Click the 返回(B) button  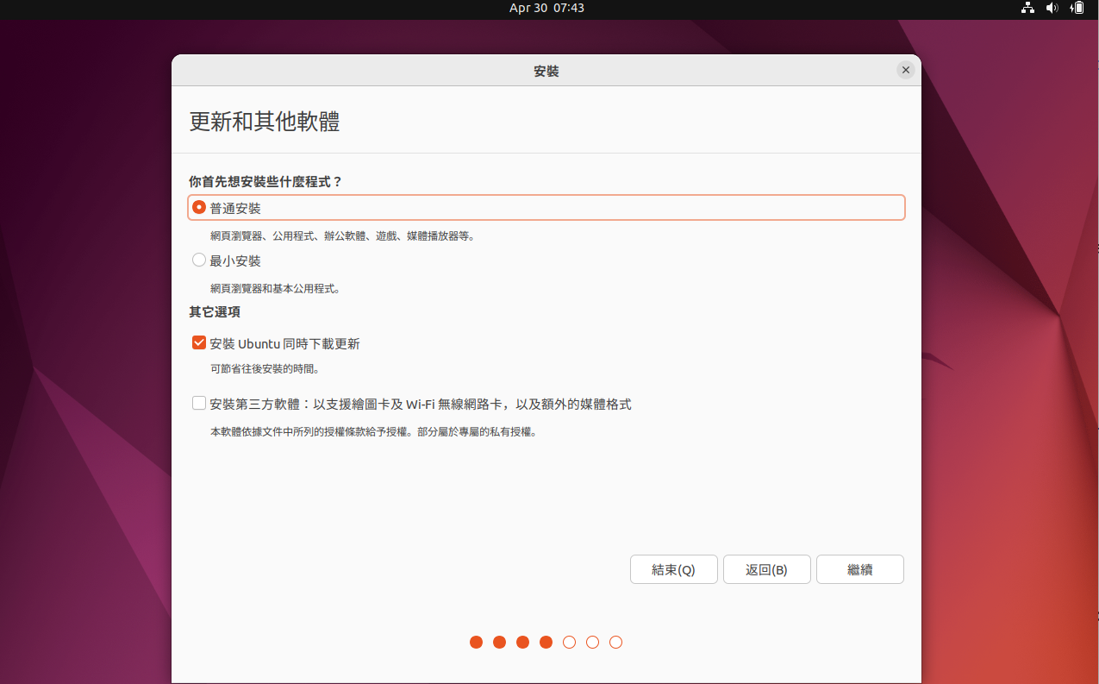pyautogui.click(x=766, y=569)
